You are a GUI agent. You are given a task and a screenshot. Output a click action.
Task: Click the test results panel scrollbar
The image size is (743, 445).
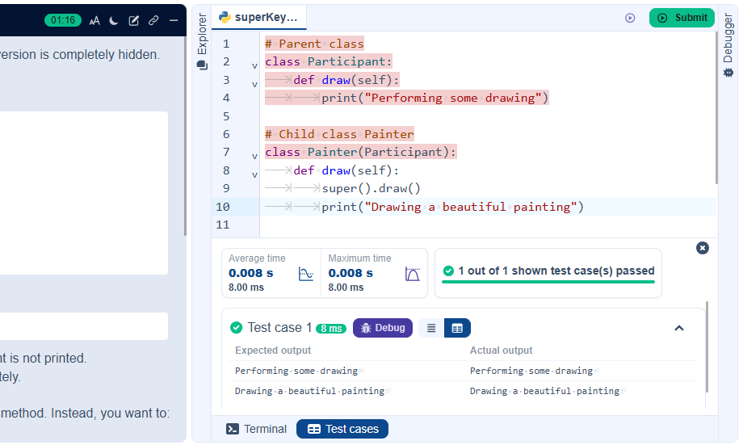(707, 347)
